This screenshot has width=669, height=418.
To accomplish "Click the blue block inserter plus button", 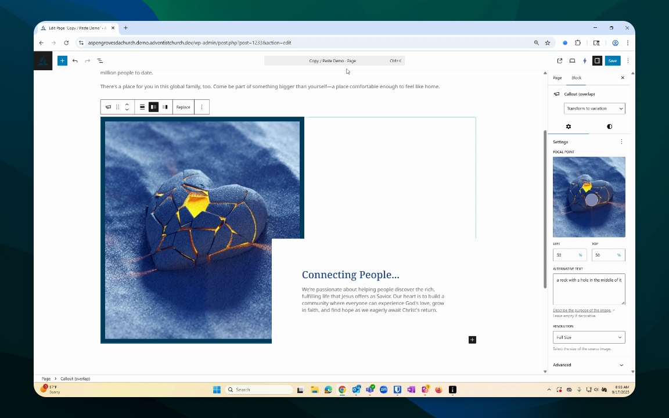I will (x=62, y=61).
